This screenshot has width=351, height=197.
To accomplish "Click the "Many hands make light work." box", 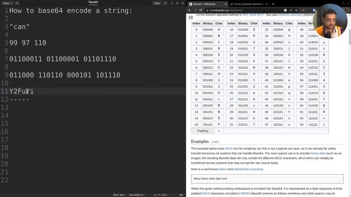I will 267,179.
